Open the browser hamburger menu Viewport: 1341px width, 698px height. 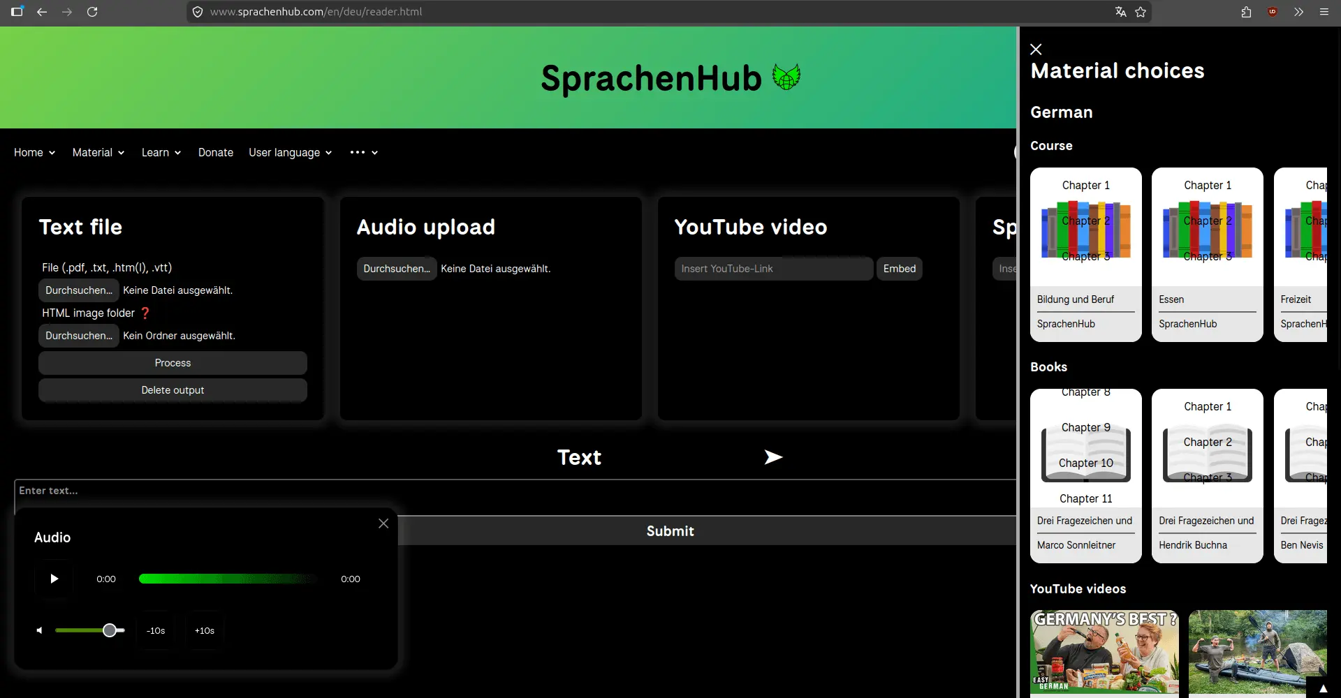click(x=1324, y=12)
